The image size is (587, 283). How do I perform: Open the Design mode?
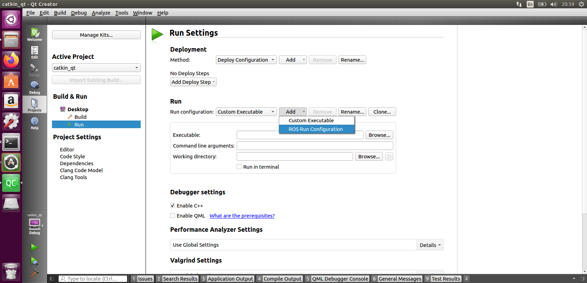35,70
